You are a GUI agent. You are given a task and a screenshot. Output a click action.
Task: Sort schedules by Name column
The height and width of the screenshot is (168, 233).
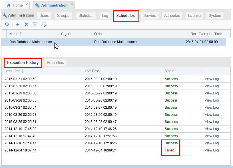[32, 34]
